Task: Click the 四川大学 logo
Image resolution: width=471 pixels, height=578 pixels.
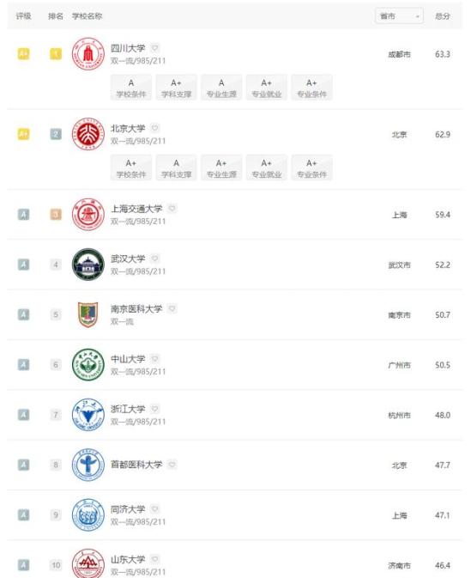Action: (88, 54)
